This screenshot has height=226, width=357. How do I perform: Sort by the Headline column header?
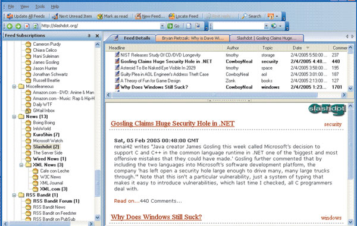pos(165,48)
